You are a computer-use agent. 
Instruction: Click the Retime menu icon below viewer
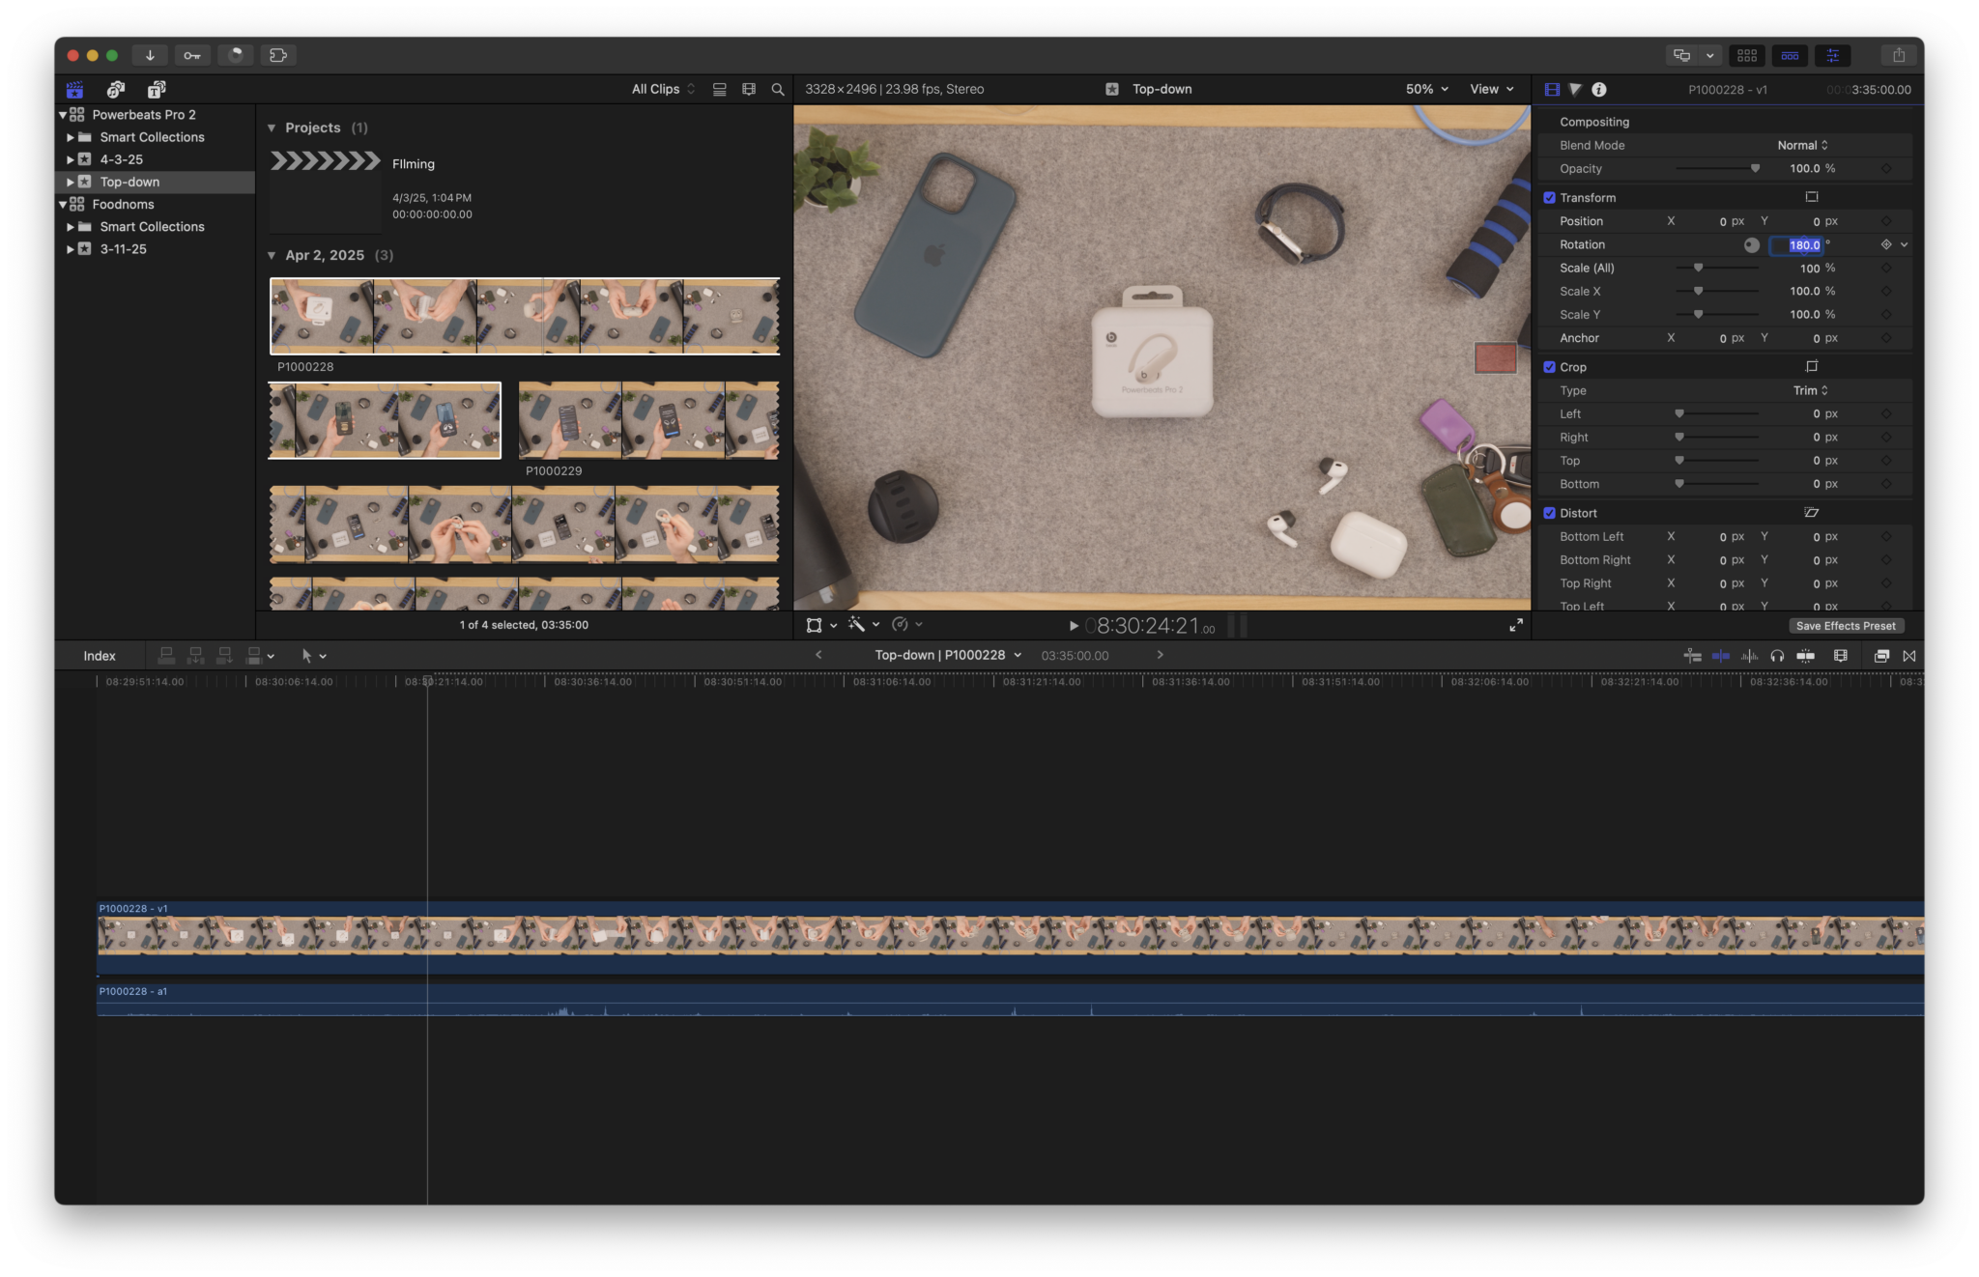coord(898,625)
